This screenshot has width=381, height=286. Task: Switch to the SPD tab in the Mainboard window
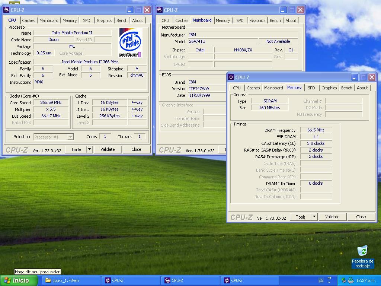240,20
